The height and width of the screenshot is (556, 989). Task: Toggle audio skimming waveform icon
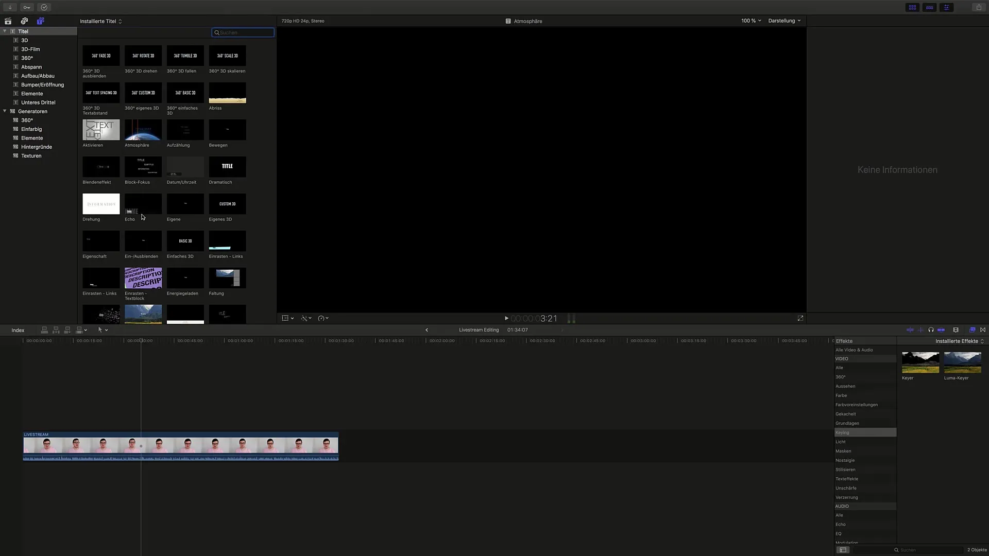[x=921, y=330]
